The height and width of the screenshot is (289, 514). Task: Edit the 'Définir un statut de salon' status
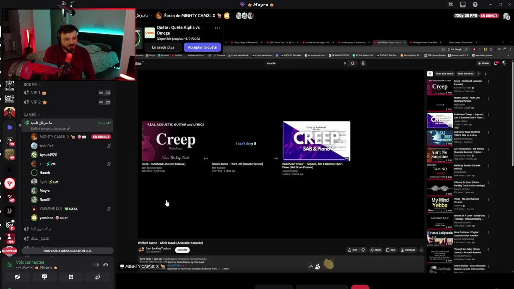(51, 129)
